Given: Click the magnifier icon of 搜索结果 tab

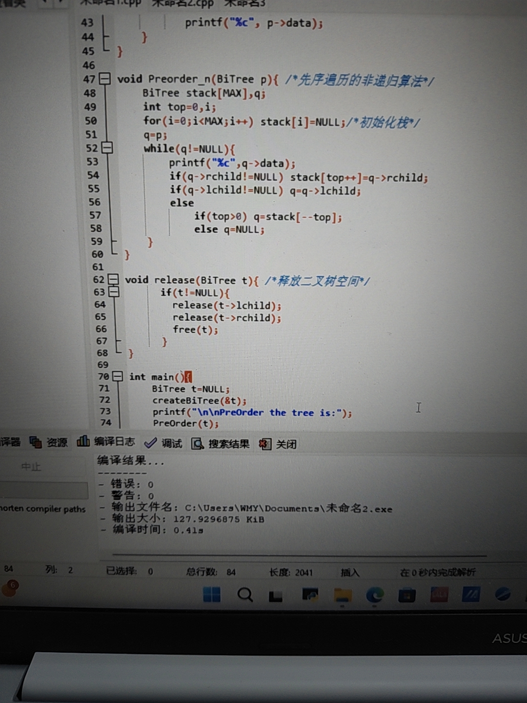Looking at the screenshot, I should coord(198,444).
